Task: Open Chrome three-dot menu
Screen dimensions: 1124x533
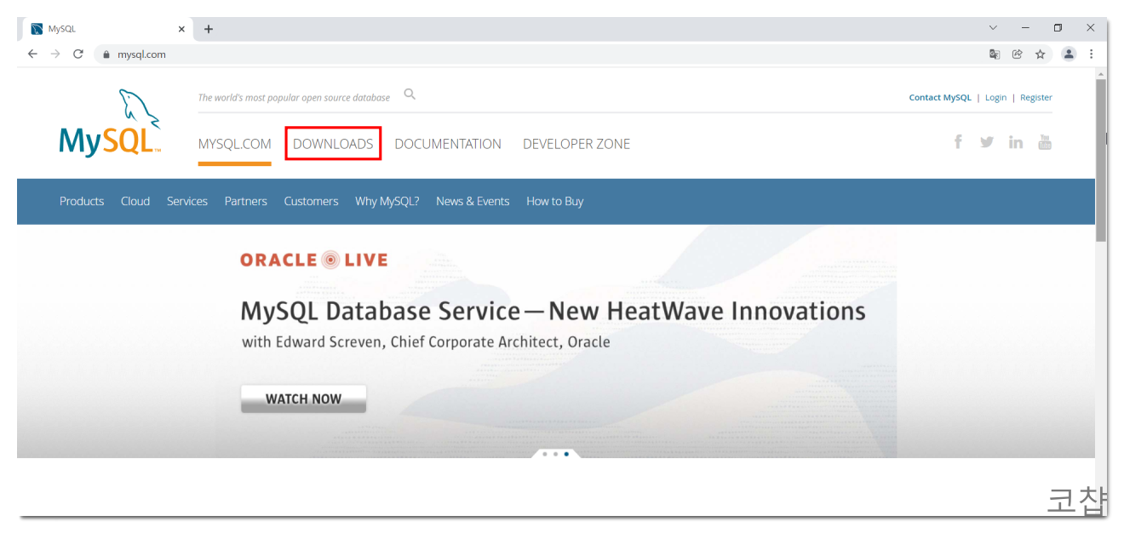Action: tap(1091, 54)
